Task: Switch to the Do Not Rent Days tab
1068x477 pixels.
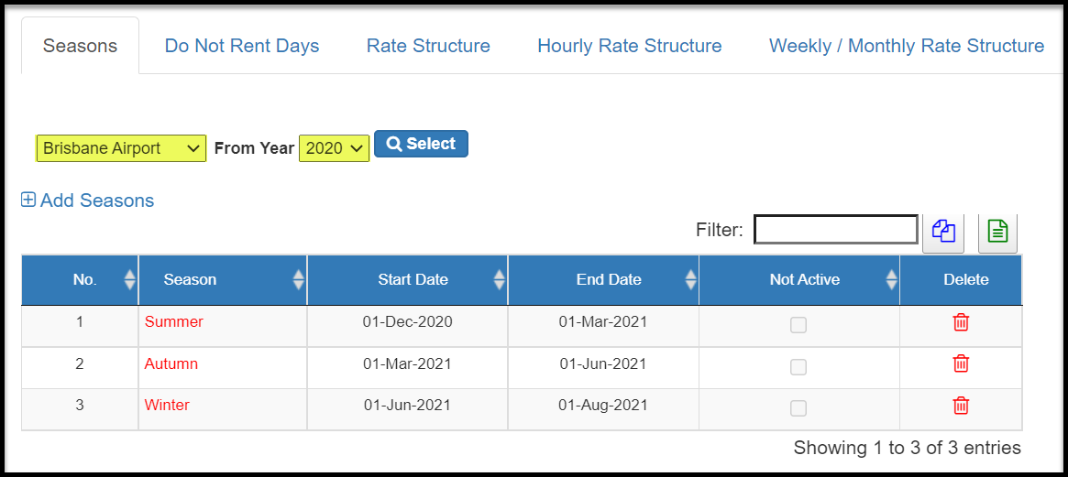Action: tap(242, 47)
